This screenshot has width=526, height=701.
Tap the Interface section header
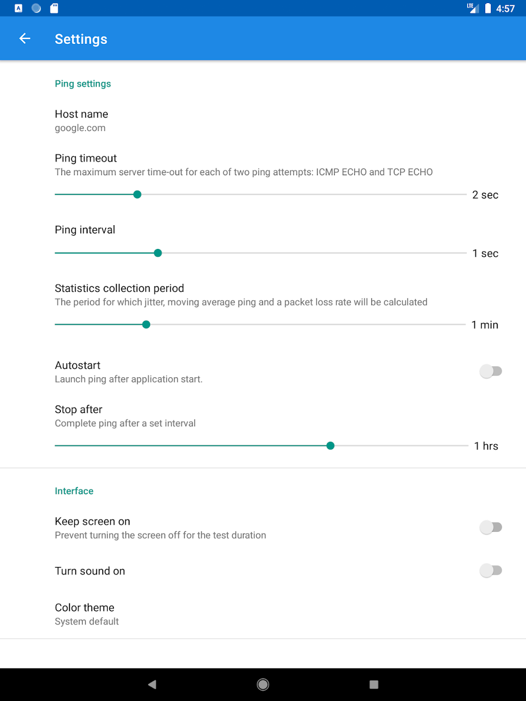pyautogui.click(x=74, y=491)
